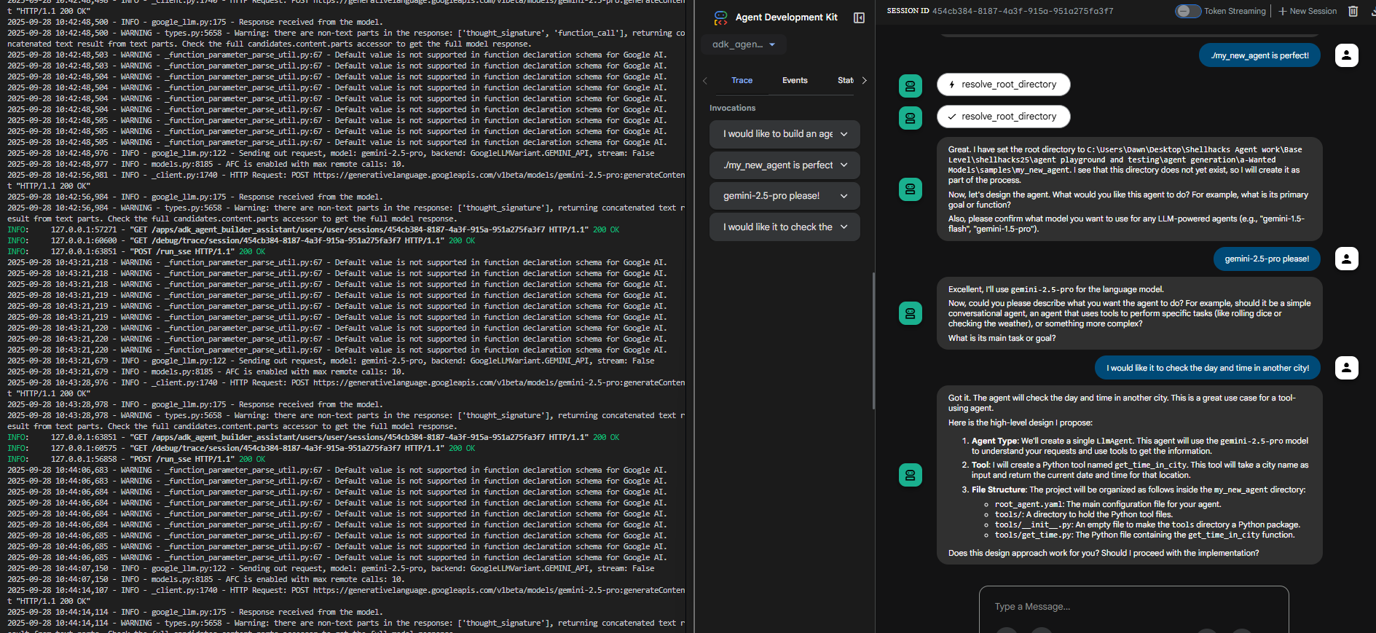Click the 'gemini-2.5-pro please!' message bubble
1376x633 pixels.
tap(1267, 259)
